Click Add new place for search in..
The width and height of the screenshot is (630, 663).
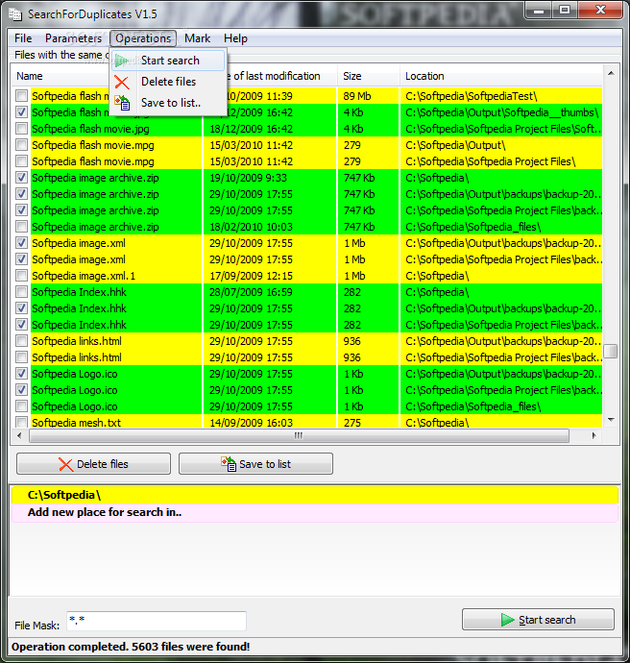click(x=315, y=512)
